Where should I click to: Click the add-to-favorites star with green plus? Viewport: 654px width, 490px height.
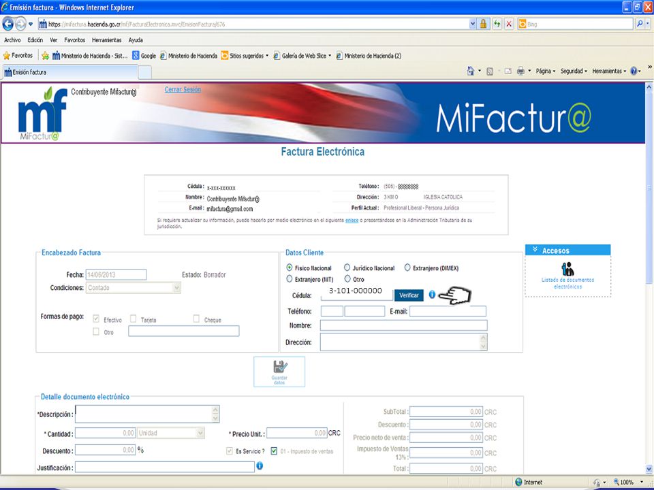pyautogui.click(x=45, y=55)
